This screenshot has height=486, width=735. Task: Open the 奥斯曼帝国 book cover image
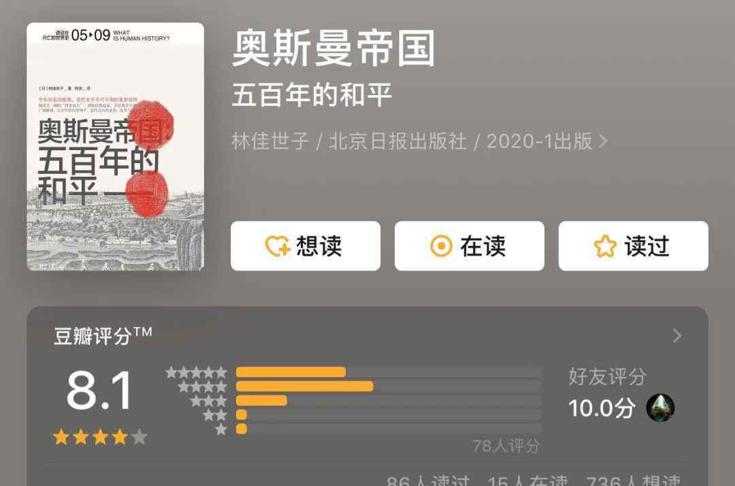(x=115, y=147)
